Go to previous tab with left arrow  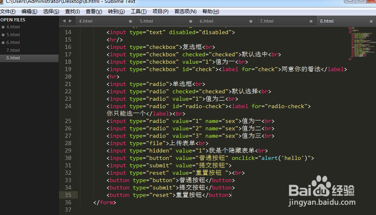(x=64, y=21)
